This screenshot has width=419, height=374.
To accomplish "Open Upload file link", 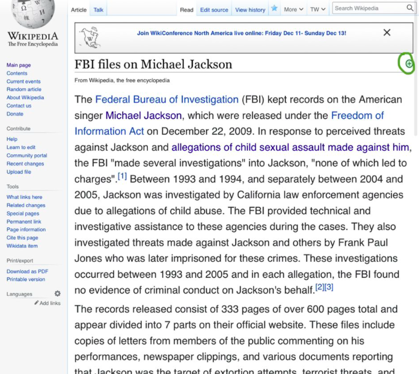I will coord(19,172).
